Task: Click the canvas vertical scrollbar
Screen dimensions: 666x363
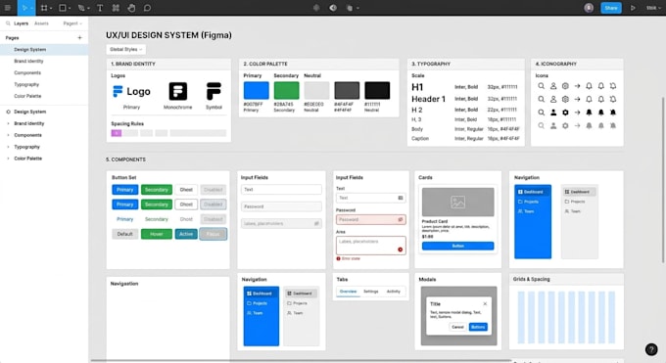Action: (x=663, y=180)
